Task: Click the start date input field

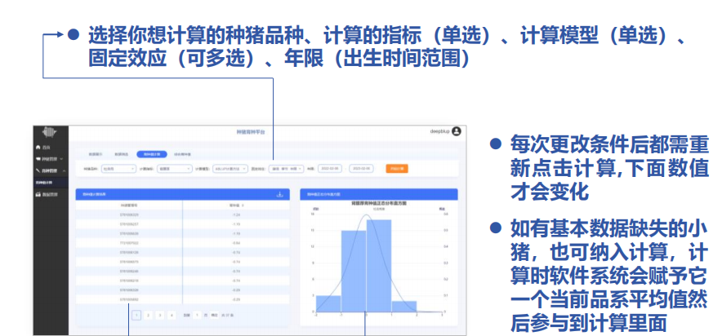Action: click(332, 169)
